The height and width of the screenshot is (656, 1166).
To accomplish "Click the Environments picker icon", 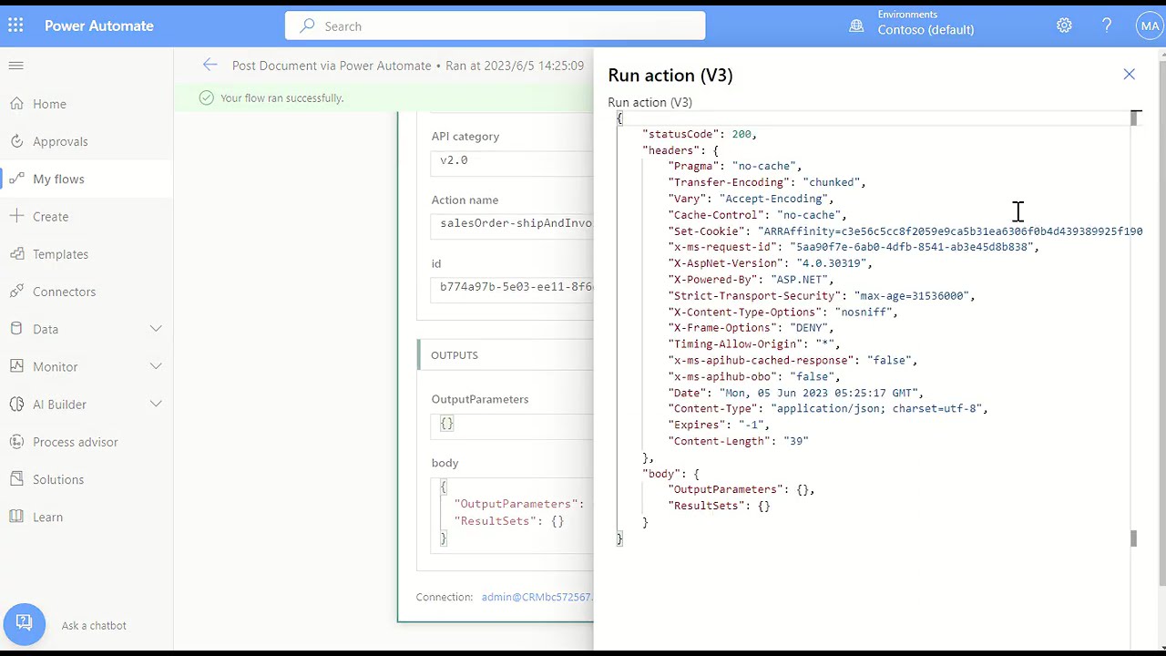I will coord(856,26).
